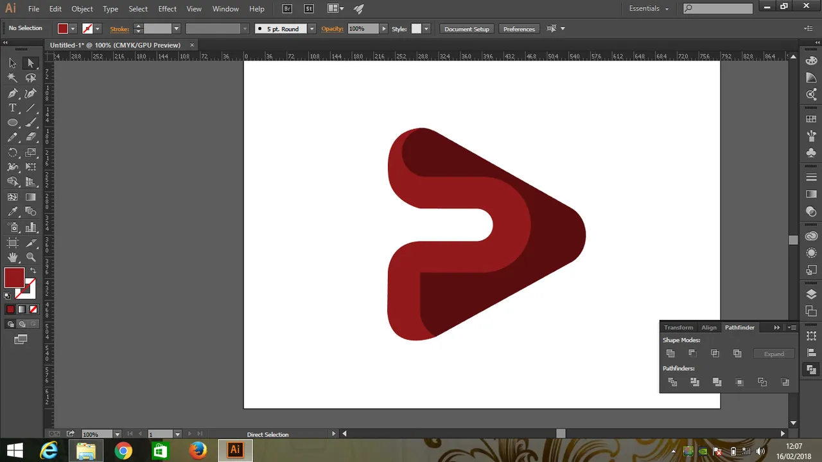Switch to the Transform tab
This screenshot has width=822, height=462.
679,328
